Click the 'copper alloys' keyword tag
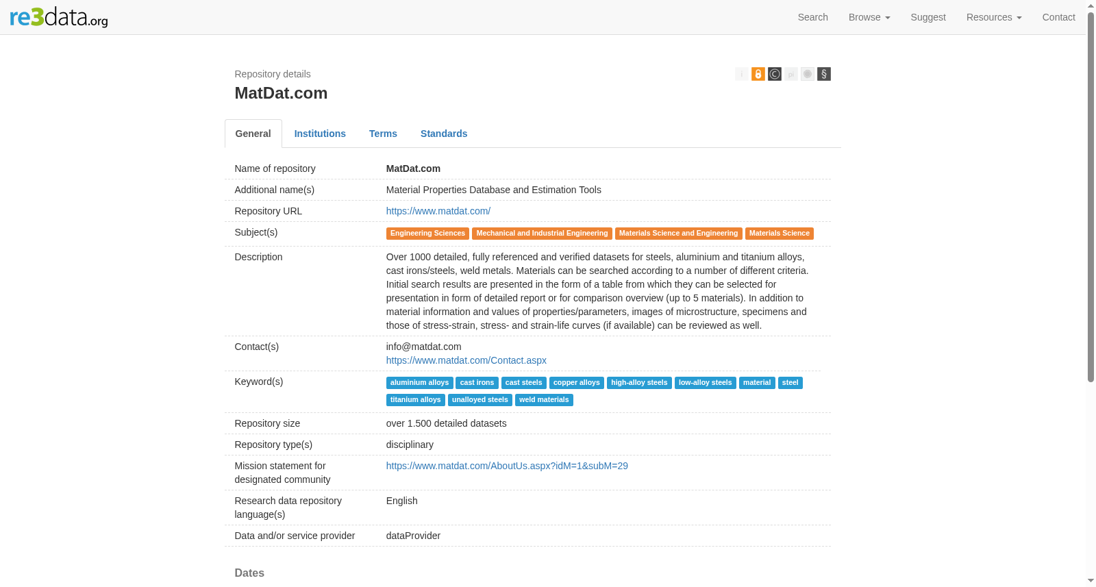The height and width of the screenshot is (587, 1096). (577, 383)
